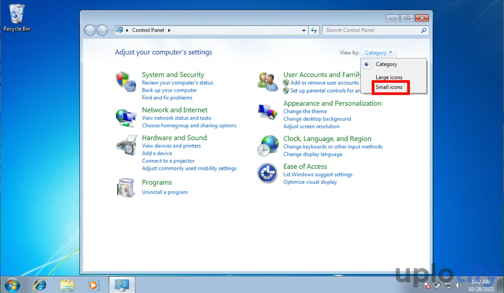Open Appearance and Personalization heading link
504x293 pixels.
(332, 103)
